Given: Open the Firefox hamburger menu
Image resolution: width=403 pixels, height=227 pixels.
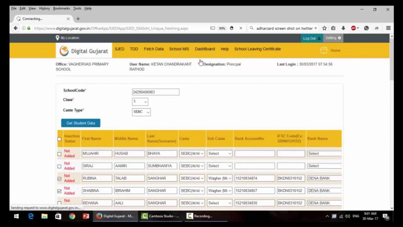Looking at the screenshot, I should point(388,28).
